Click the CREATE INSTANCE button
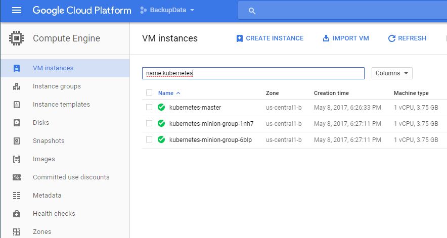The width and height of the screenshot is (447, 238). tap(270, 38)
